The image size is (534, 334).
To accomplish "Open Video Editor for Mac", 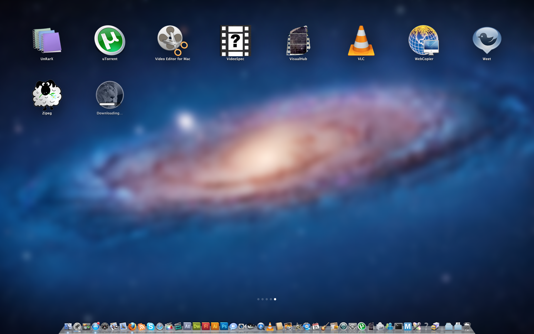I will [172, 41].
